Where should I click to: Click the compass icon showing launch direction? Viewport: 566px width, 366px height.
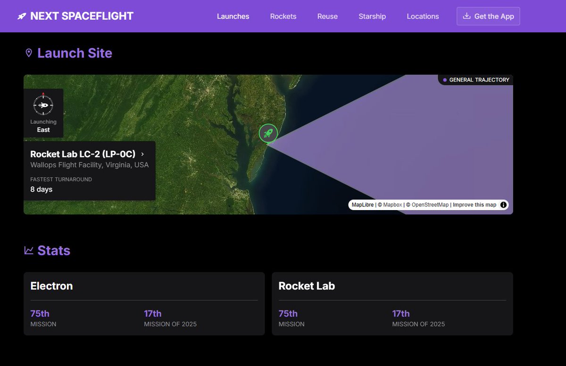point(43,105)
